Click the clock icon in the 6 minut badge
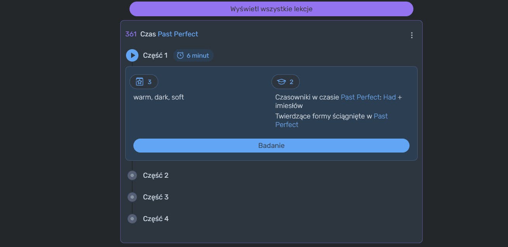Screen dimensions: 508x247 180,55
